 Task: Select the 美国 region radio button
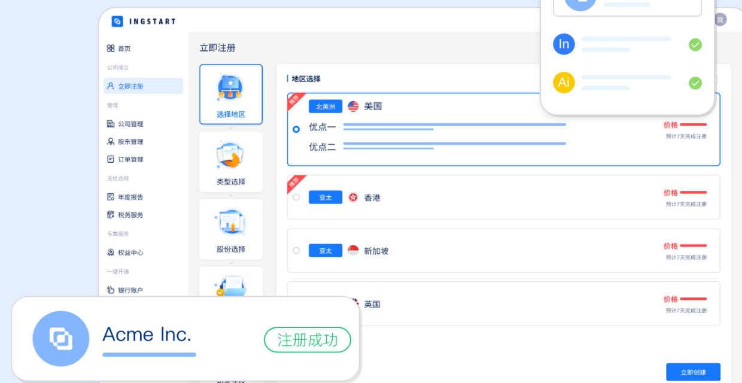[296, 129]
